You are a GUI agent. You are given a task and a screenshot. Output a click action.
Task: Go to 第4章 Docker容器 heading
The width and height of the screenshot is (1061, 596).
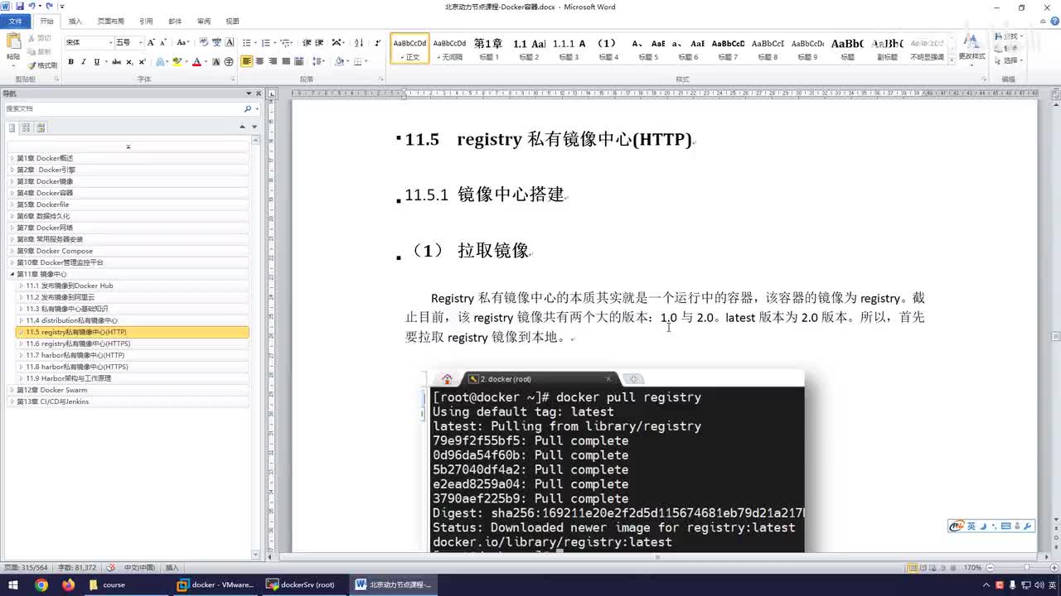click(x=133, y=193)
